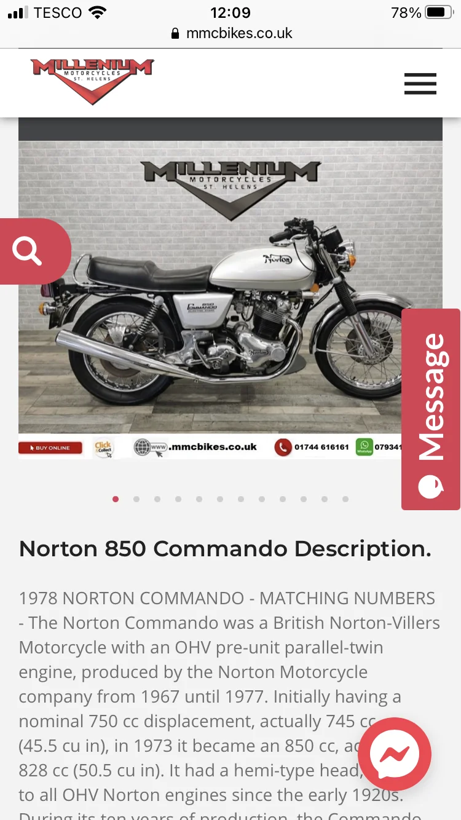Viewport: 461px width, 820px height.
Task: Open the red Message side tab
Action: [431, 409]
